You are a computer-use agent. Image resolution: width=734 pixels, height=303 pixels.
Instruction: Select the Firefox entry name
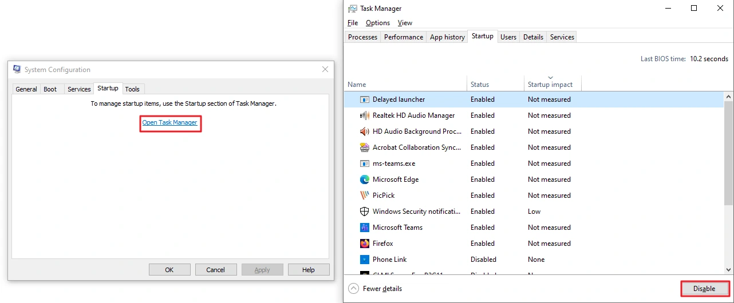pyautogui.click(x=383, y=244)
